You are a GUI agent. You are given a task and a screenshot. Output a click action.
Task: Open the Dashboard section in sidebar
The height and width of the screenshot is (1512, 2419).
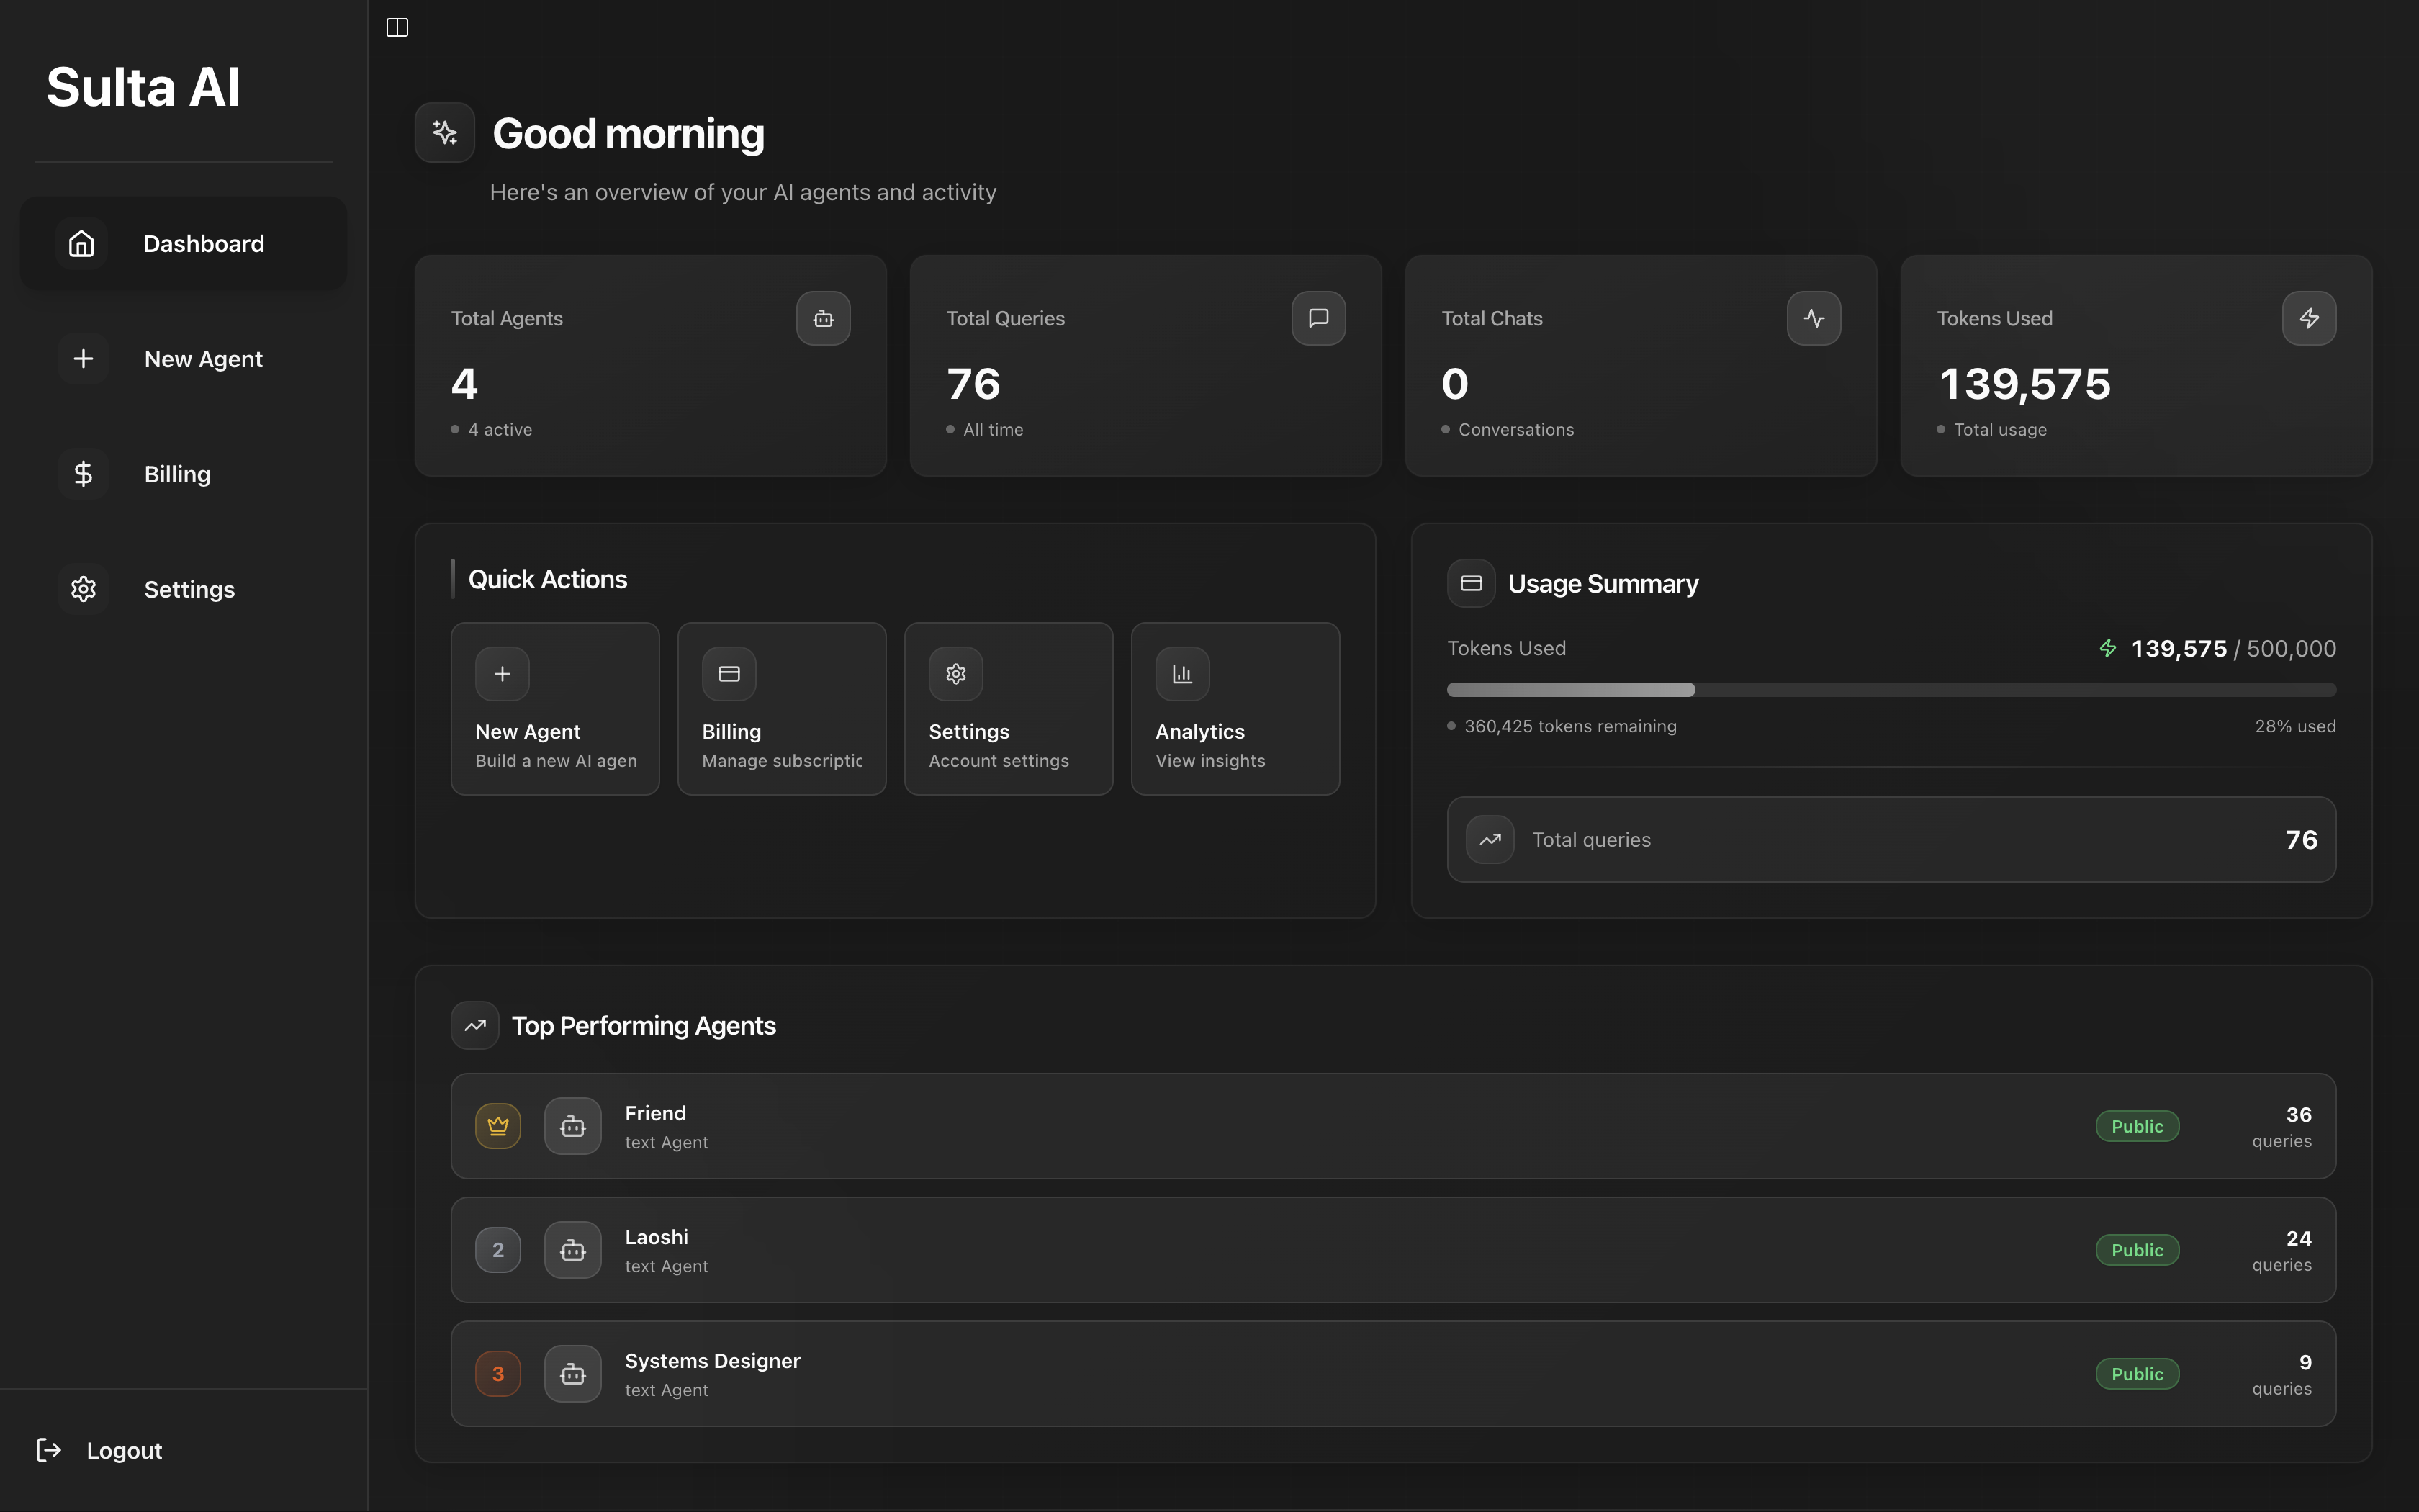183,243
